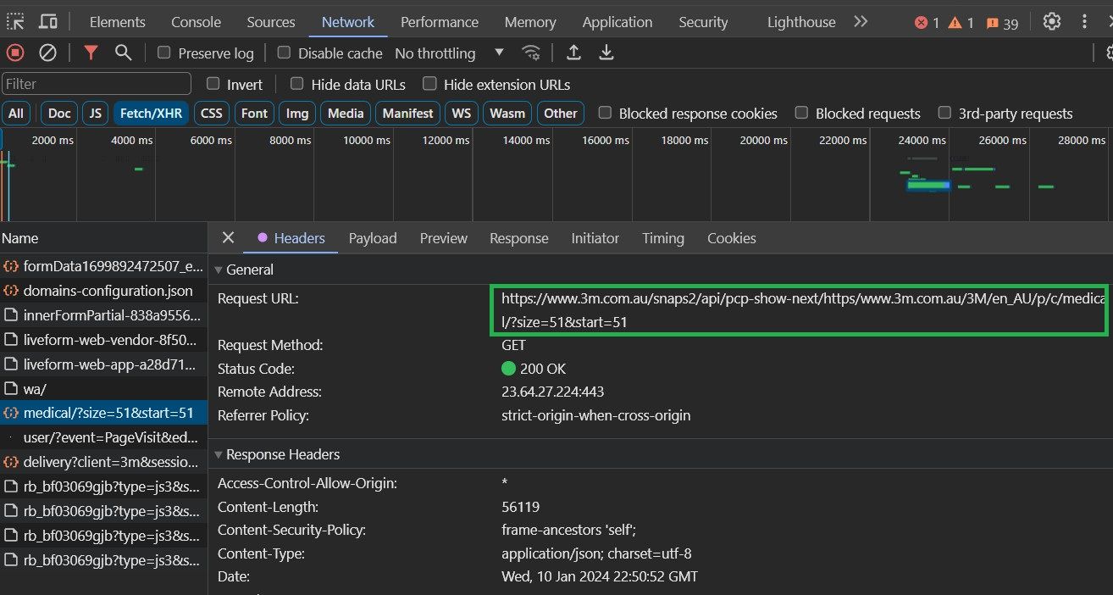Filter requests by Media type
Image resolution: width=1113 pixels, height=595 pixels.
346,113
